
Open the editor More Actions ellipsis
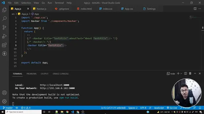tap(200, 9)
